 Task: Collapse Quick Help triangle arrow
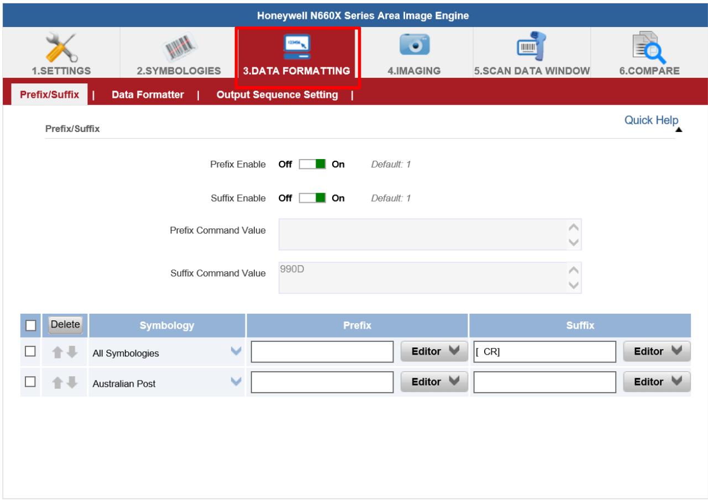pos(679,130)
